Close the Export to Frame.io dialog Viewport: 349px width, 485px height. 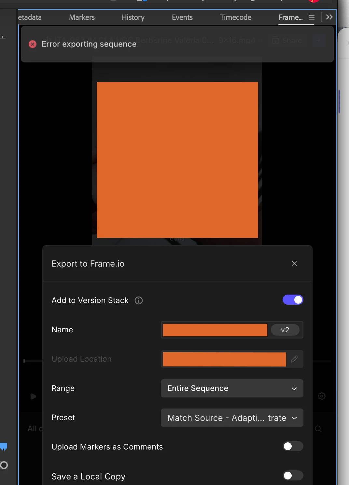point(294,263)
